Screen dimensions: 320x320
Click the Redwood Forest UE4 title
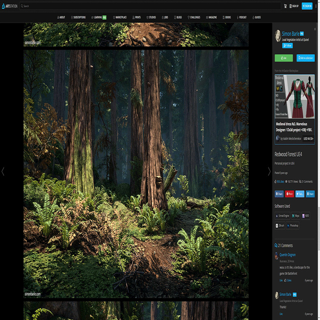[288, 154]
